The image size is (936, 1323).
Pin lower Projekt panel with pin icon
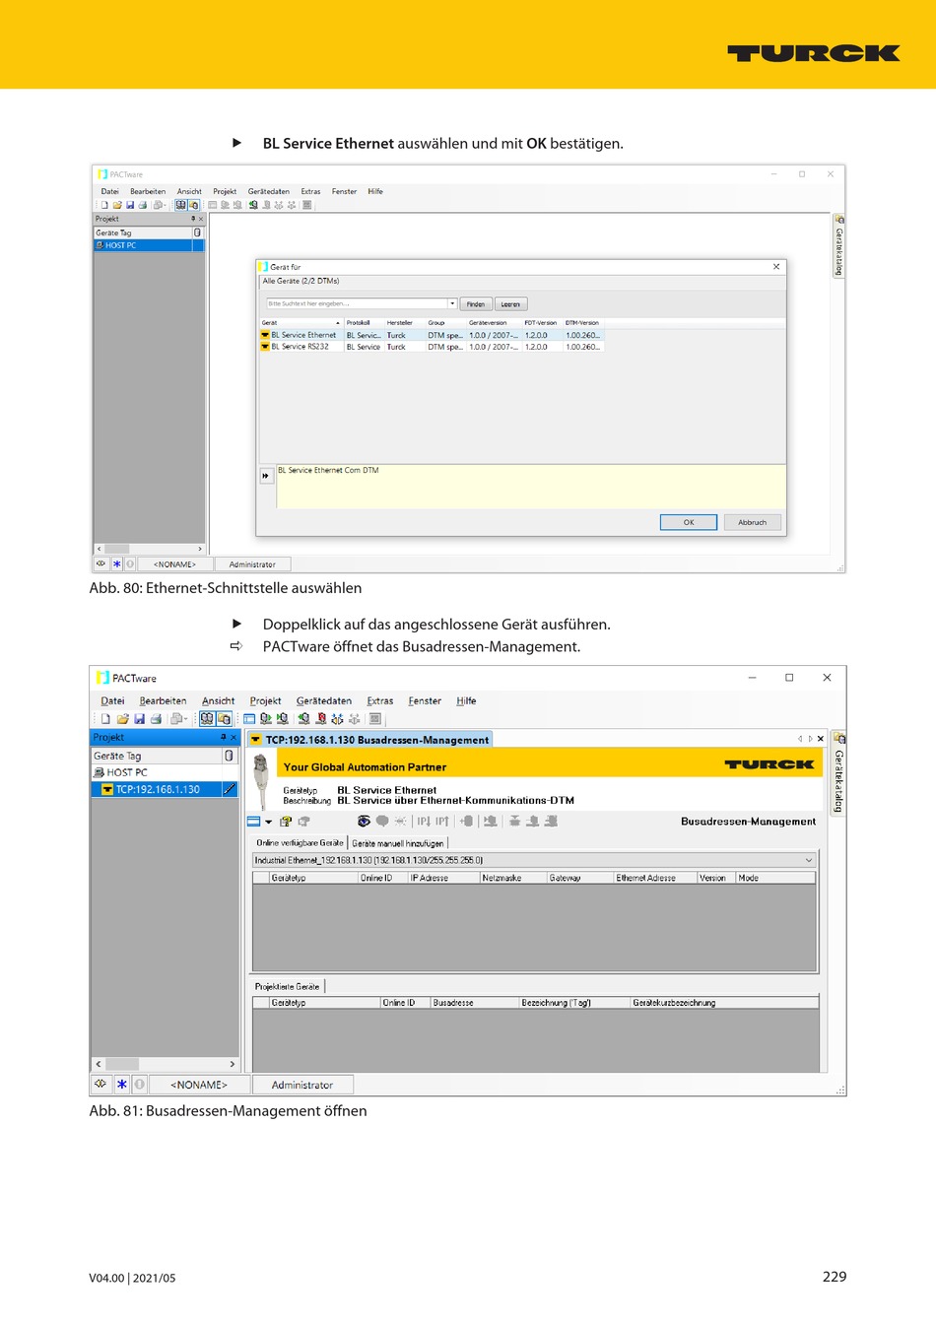[x=223, y=737]
